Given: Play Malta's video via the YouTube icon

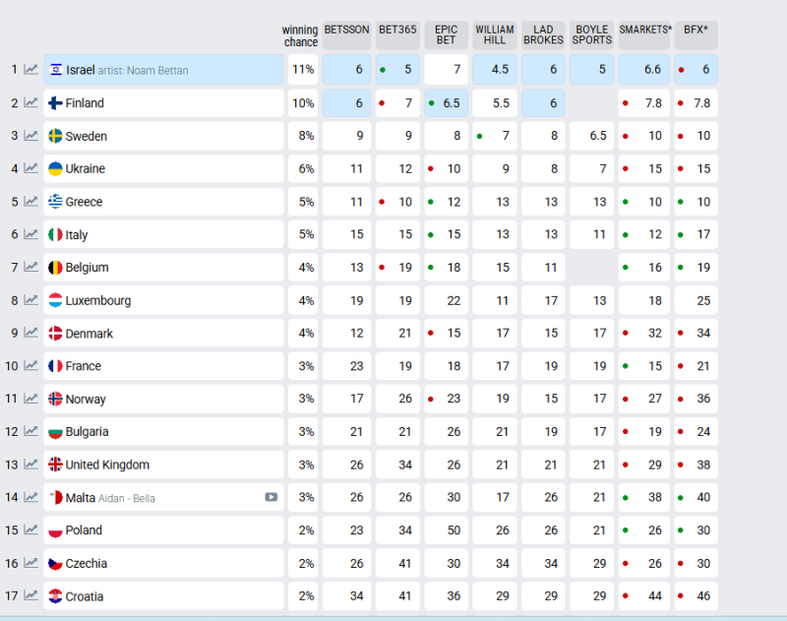Looking at the screenshot, I should [x=271, y=498].
